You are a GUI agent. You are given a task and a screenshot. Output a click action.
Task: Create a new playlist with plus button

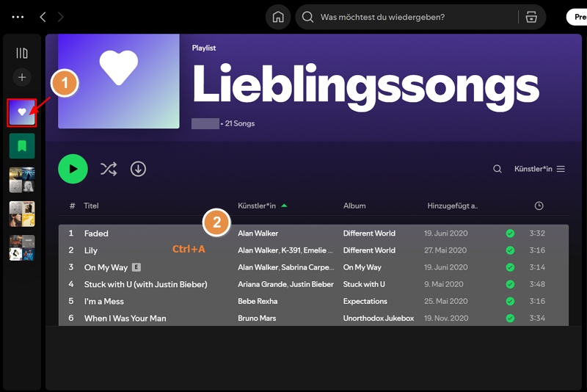tap(22, 77)
